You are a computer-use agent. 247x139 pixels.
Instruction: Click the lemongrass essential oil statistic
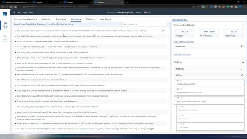coord(61,85)
